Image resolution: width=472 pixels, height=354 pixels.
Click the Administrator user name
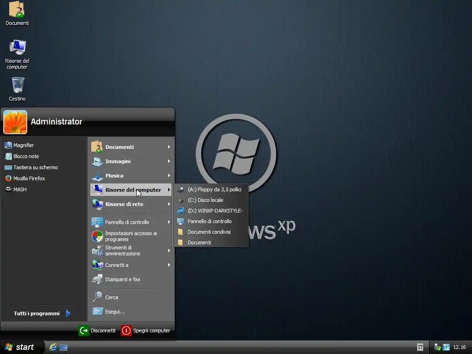tap(56, 122)
